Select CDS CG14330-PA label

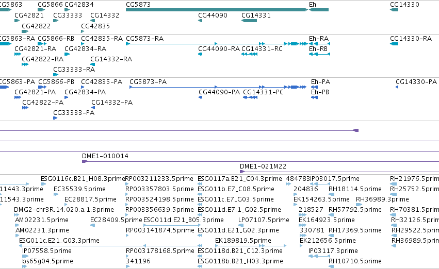coord(416,82)
